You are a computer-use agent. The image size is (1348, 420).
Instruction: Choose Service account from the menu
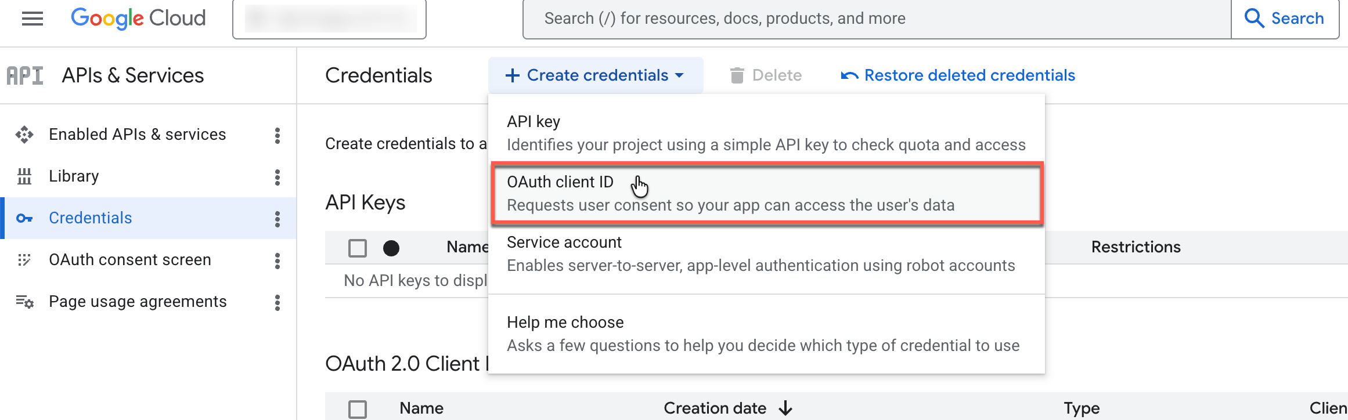(x=766, y=254)
